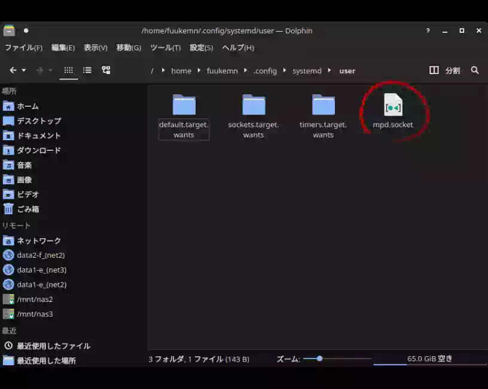Navigate to fuukemn in breadcrumb
This screenshot has width=488, height=389.
[x=222, y=71]
